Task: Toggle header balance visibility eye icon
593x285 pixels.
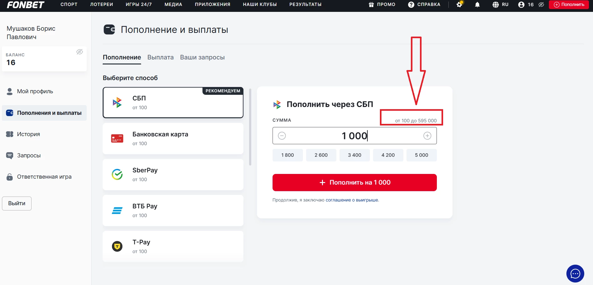Action: 541,5
